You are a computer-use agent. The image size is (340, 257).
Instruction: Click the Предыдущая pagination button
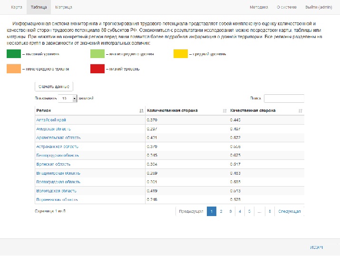(191, 211)
